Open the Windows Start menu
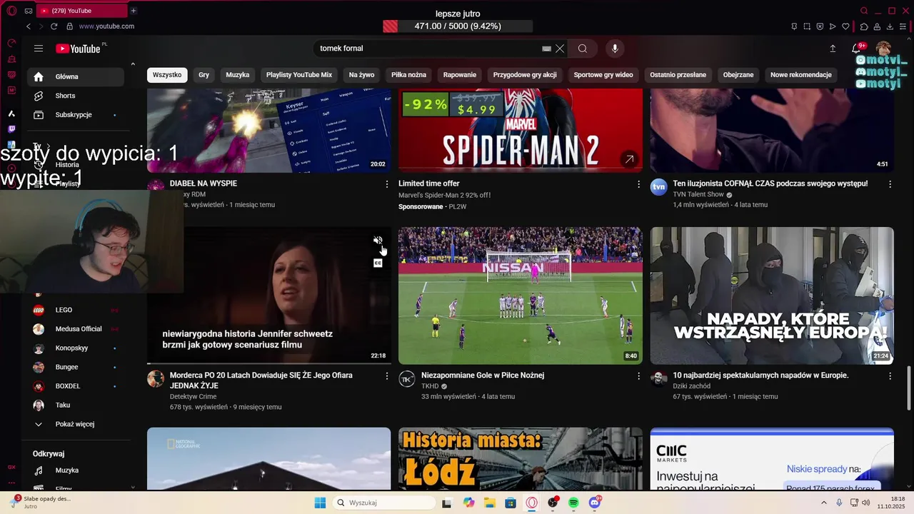The width and height of the screenshot is (914, 514). click(x=320, y=503)
